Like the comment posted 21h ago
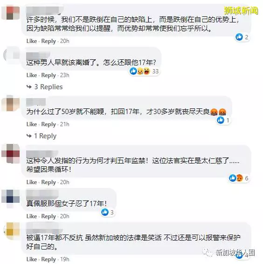This screenshot has height=264, width=263. 32,124
